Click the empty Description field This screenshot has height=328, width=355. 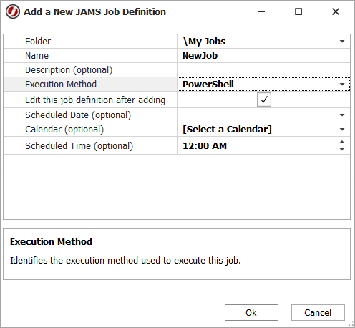point(263,70)
